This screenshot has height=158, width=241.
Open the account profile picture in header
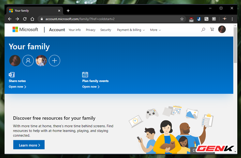(222, 29)
